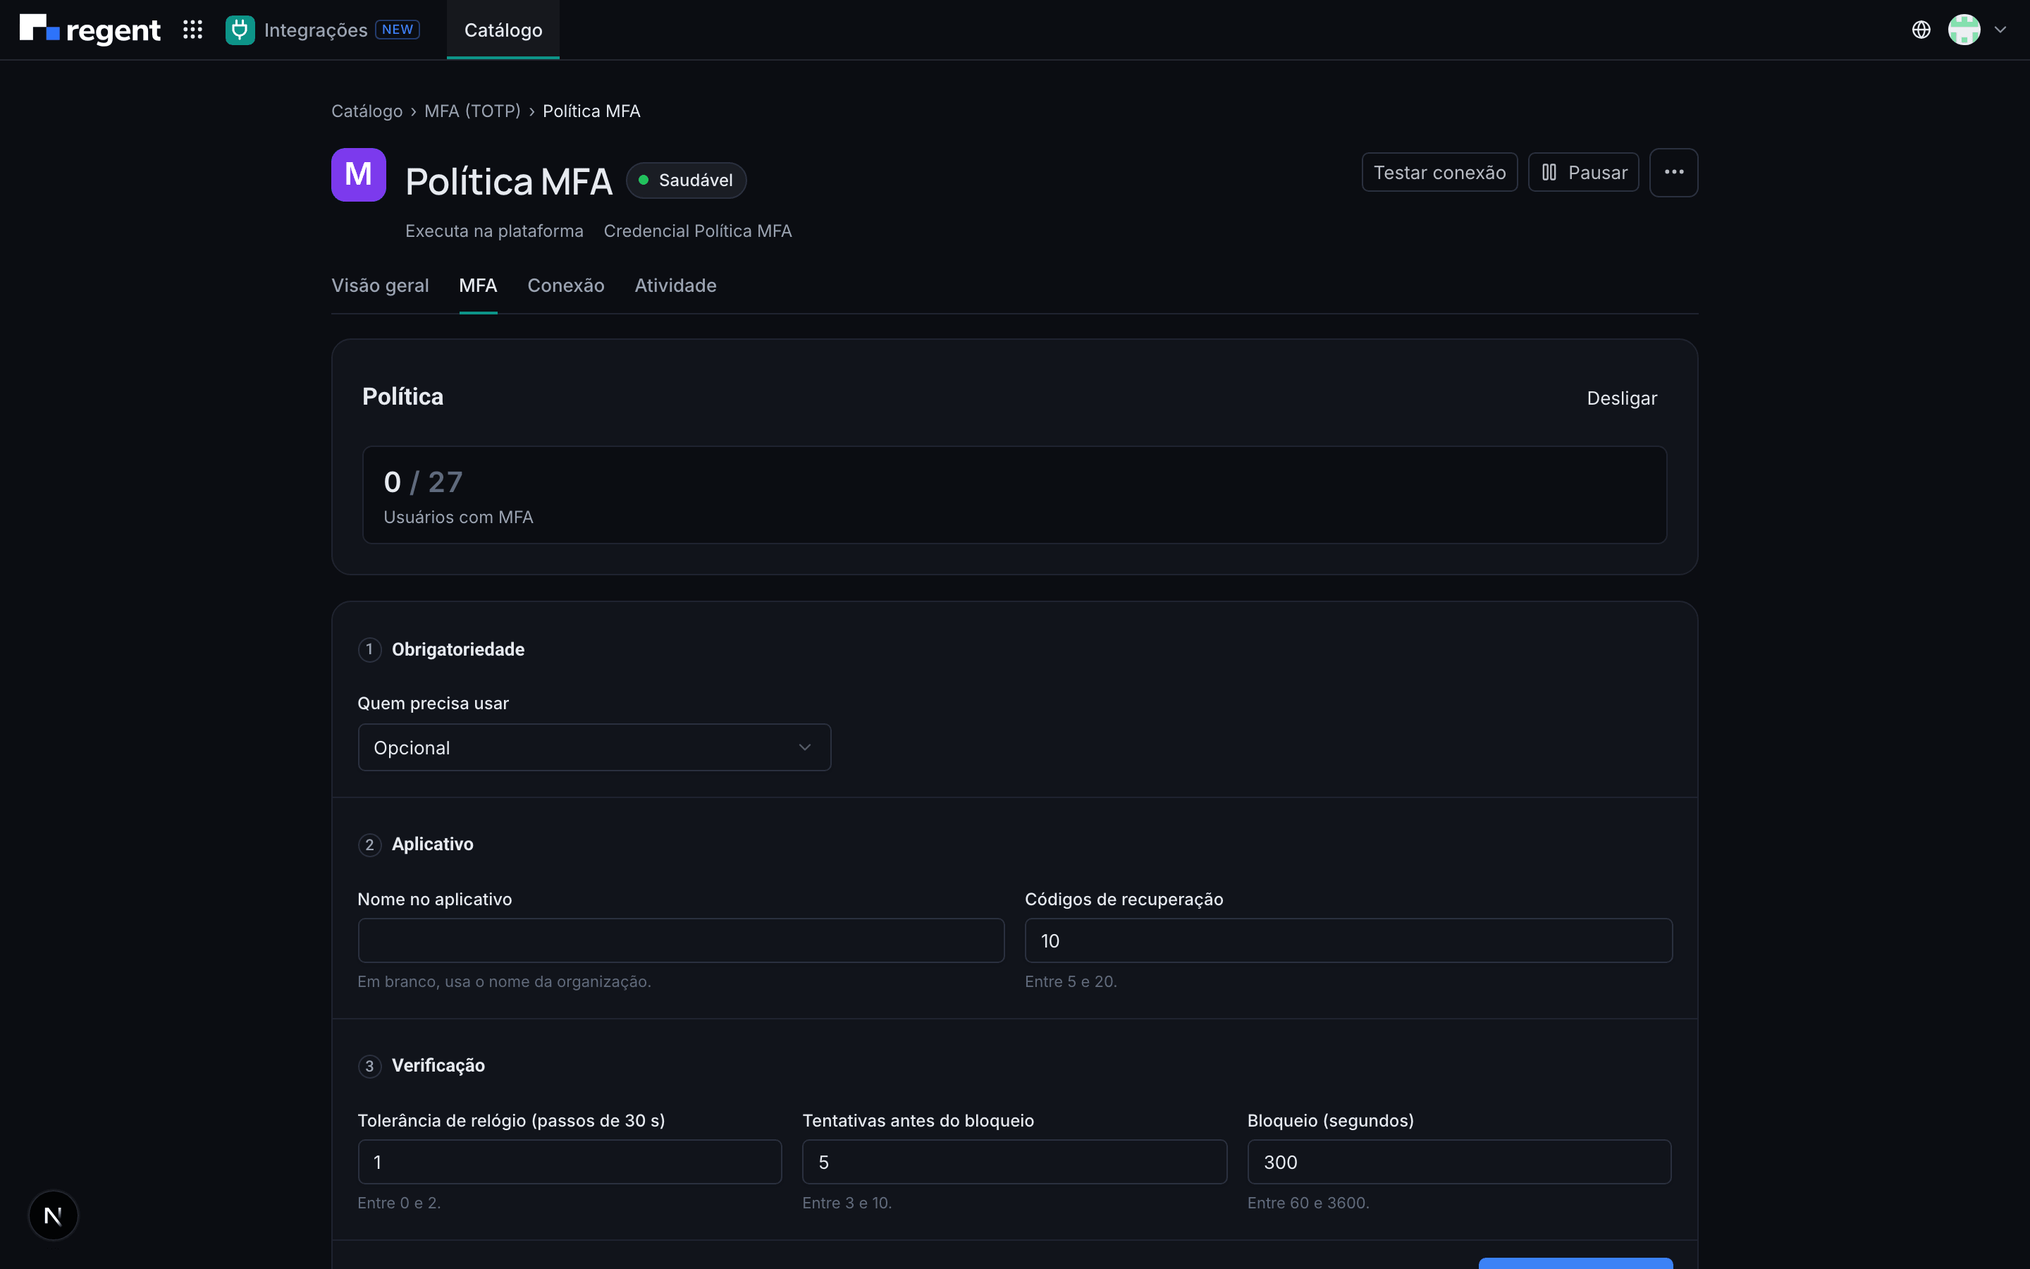Click "Credencial Política MFA" text

pos(697,231)
